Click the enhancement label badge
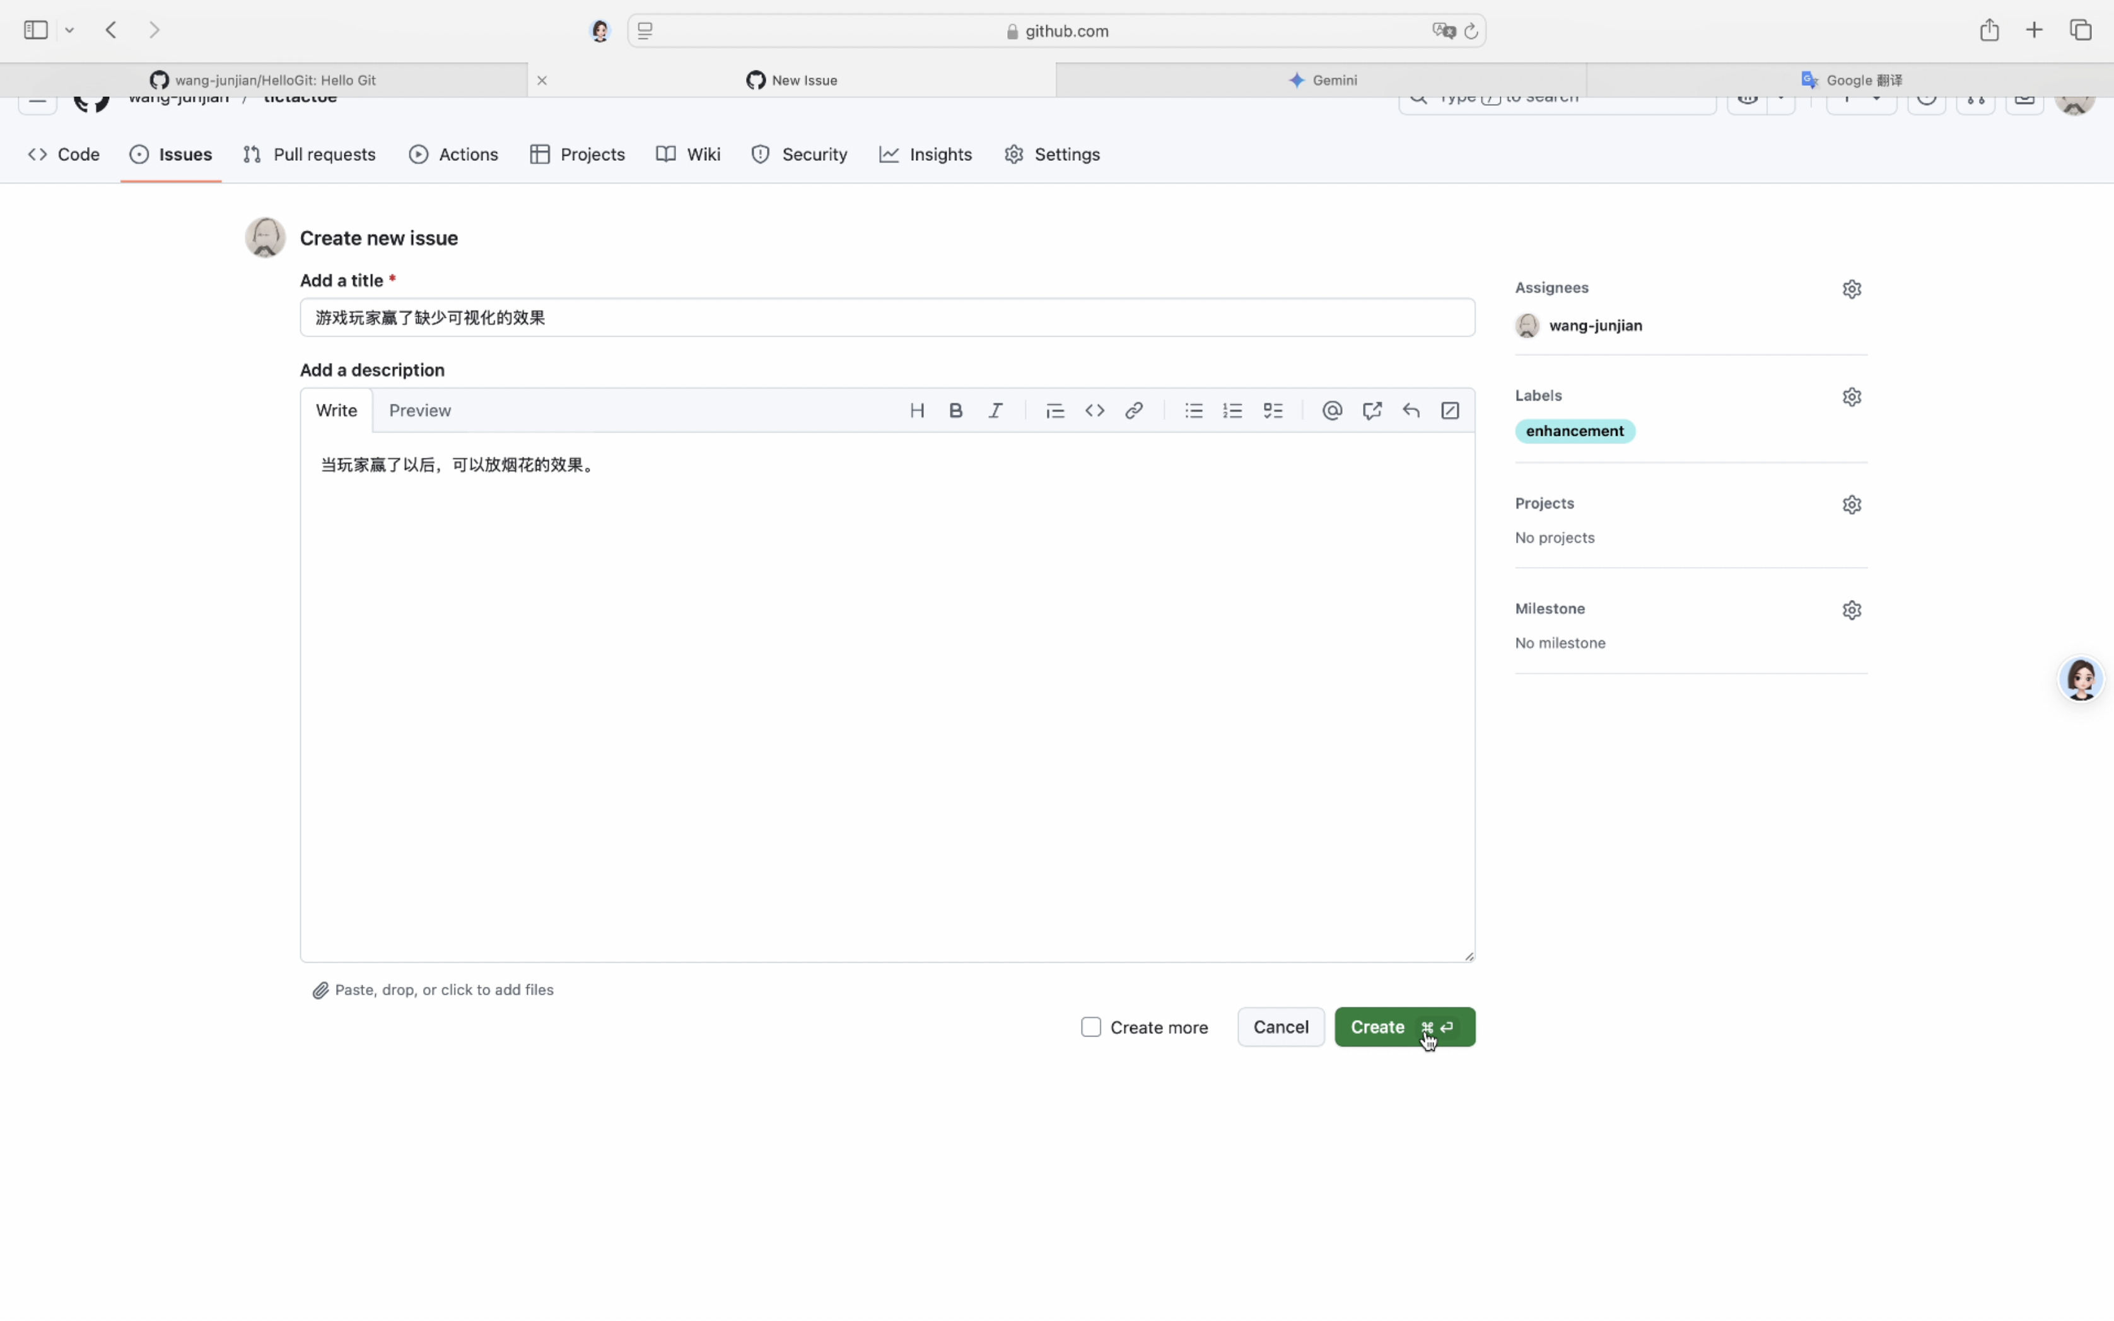The width and height of the screenshot is (2114, 1321). pyautogui.click(x=1574, y=432)
